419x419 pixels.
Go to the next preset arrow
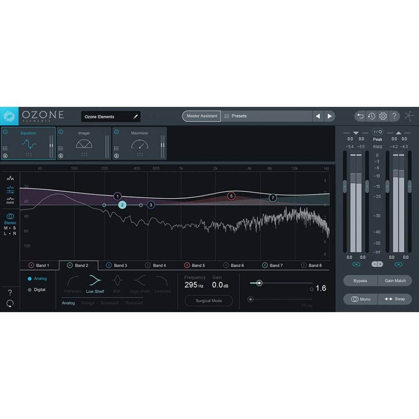329,116
